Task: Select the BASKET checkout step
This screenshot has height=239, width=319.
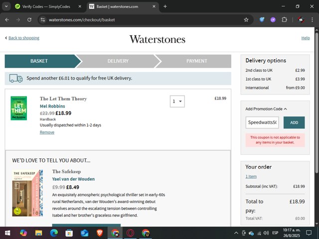Action: point(39,61)
